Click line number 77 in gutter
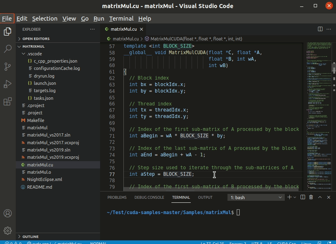This screenshot has width=336, height=244. [x=112, y=174]
